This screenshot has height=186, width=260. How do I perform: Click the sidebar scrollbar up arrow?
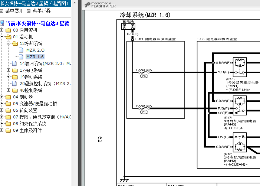click(x=75, y=3)
